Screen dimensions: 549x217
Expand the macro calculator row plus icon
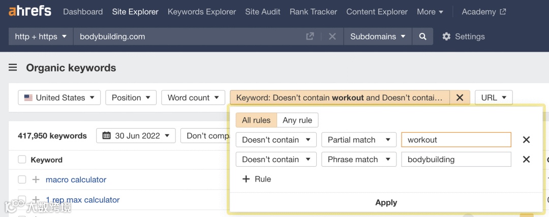pyautogui.click(x=36, y=179)
